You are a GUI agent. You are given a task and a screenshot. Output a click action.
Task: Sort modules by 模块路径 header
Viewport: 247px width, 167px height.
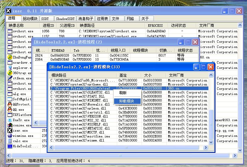pyautogui.click(x=83, y=75)
